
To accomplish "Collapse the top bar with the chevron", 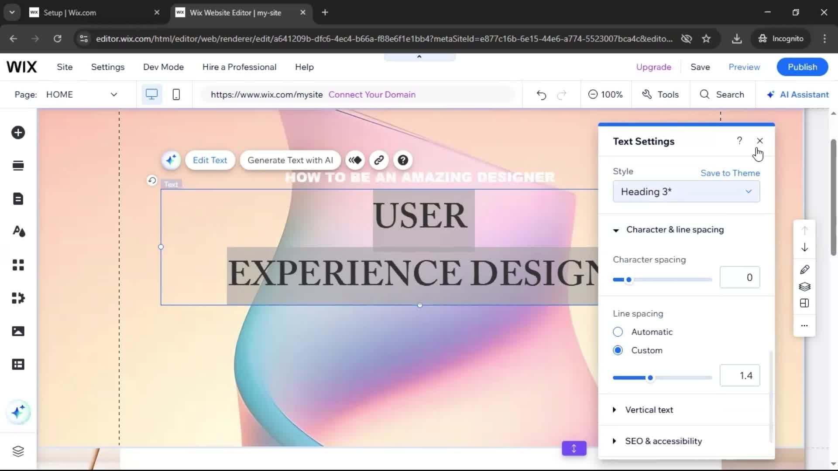I will click(x=419, y=57).
